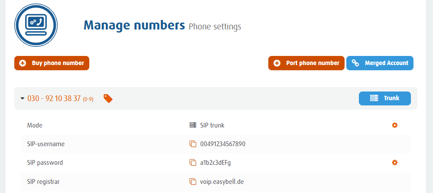The image size is (433, 193).
Task: Click the (0-9) extension range label
Action: (88, 99)
